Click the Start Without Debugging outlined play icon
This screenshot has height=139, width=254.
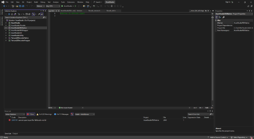tap(75, 6)
